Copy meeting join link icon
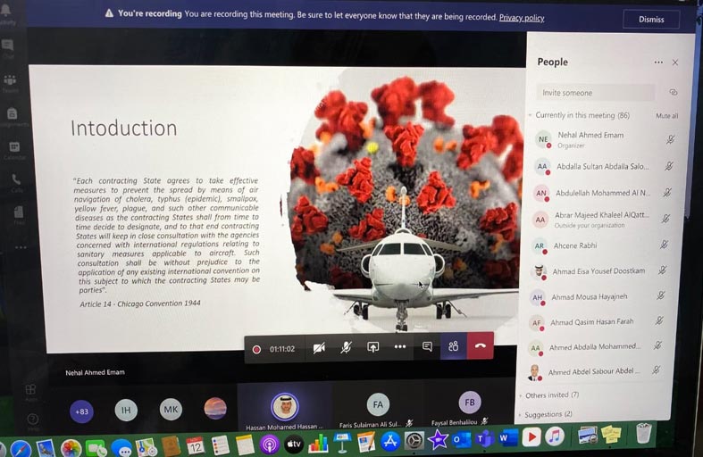Viewport: 703px width, 457px height. click(x=673, y=92)
